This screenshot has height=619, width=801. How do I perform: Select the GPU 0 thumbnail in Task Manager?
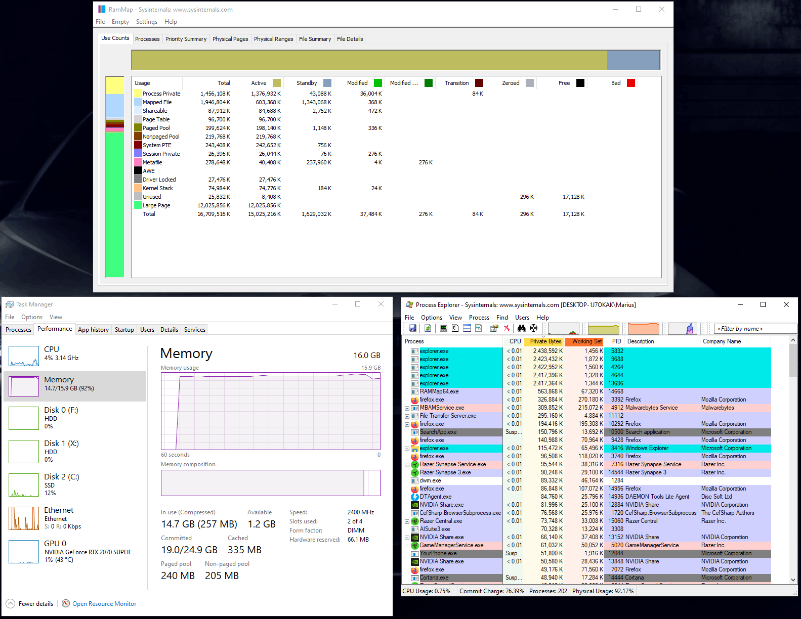click(24, 551)
